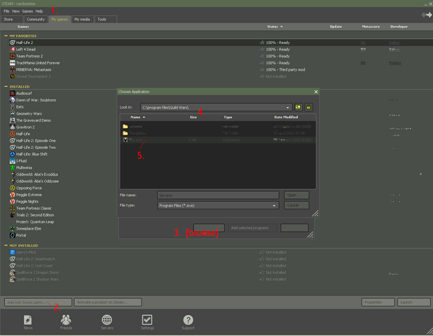Collapse the NOT INSTALLED section

6,245
